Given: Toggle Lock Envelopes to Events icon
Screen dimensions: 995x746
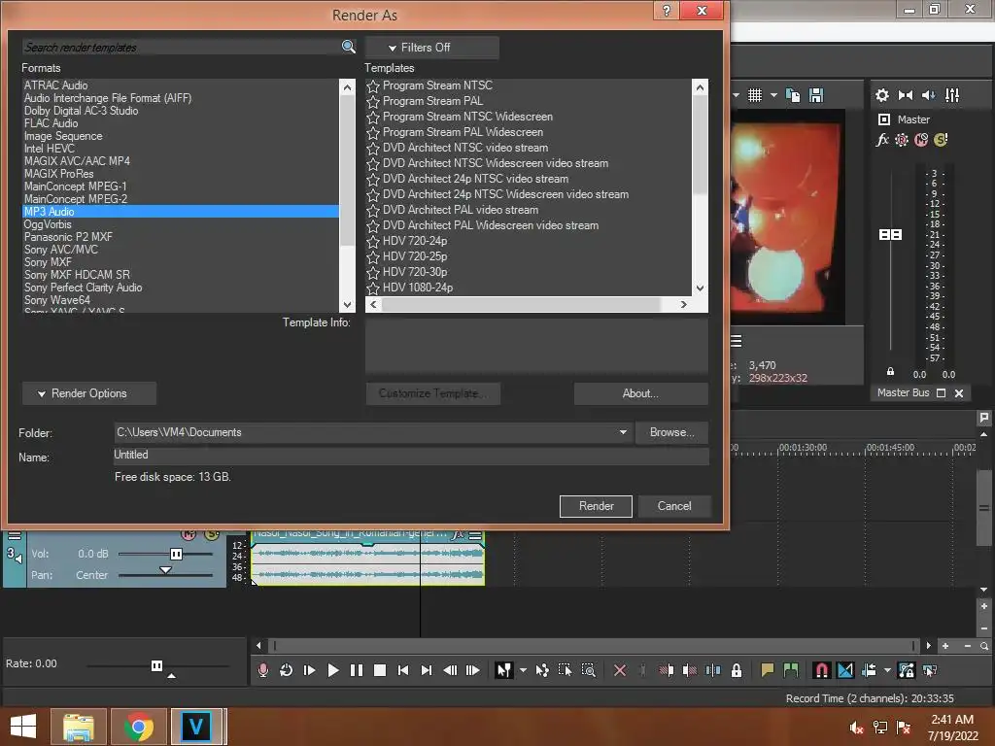Looking at the screenshot, I should click(x=907, y=670).
